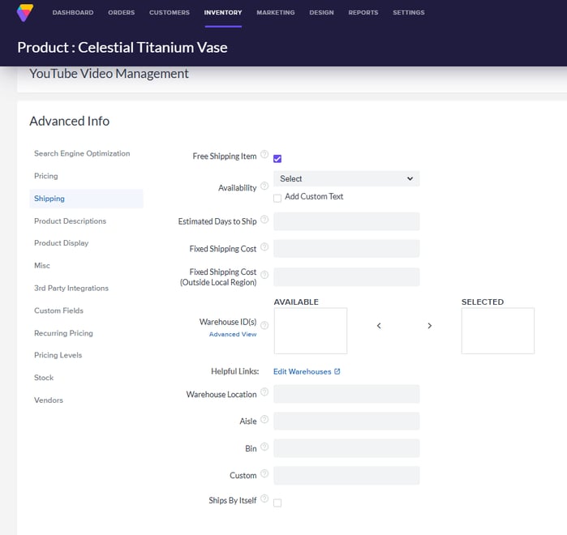This screenshot has width=567, height=535.
Task: Uncheck the Free Shipping Item checkbox
Action: click(x=277, y=159)
